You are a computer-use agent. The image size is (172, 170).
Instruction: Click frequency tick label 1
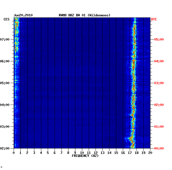coord(20,153)
